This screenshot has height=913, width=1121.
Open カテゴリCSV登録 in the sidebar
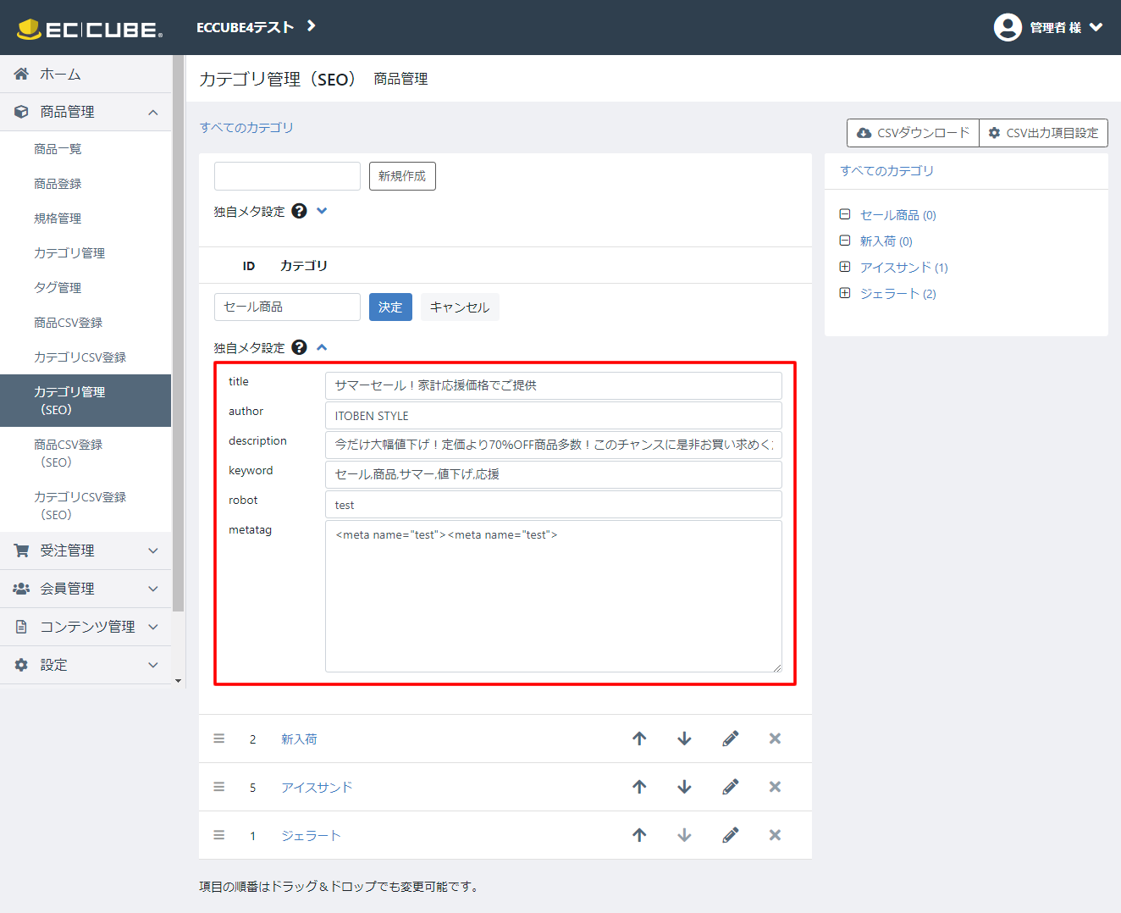coord(80,357)
